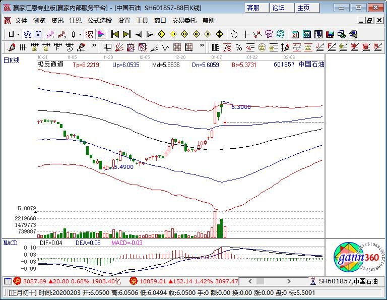Open the 工具 menu

142,21
